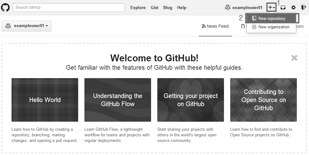The image size is (309, 155).
Task: Click the sign out icon
Action: tap(303, 7)
